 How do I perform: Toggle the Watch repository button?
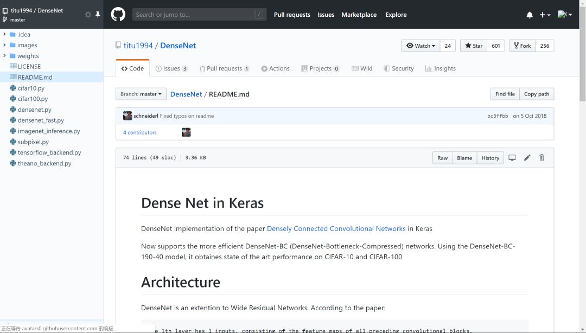pos(421,46)
